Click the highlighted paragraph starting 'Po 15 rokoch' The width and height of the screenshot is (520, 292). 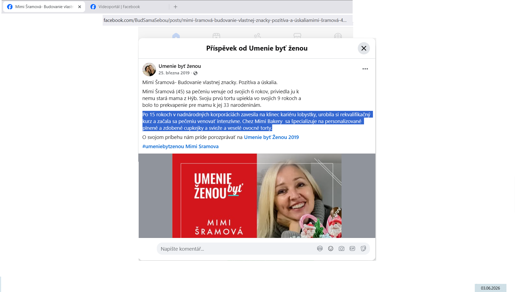coord(257,121)
